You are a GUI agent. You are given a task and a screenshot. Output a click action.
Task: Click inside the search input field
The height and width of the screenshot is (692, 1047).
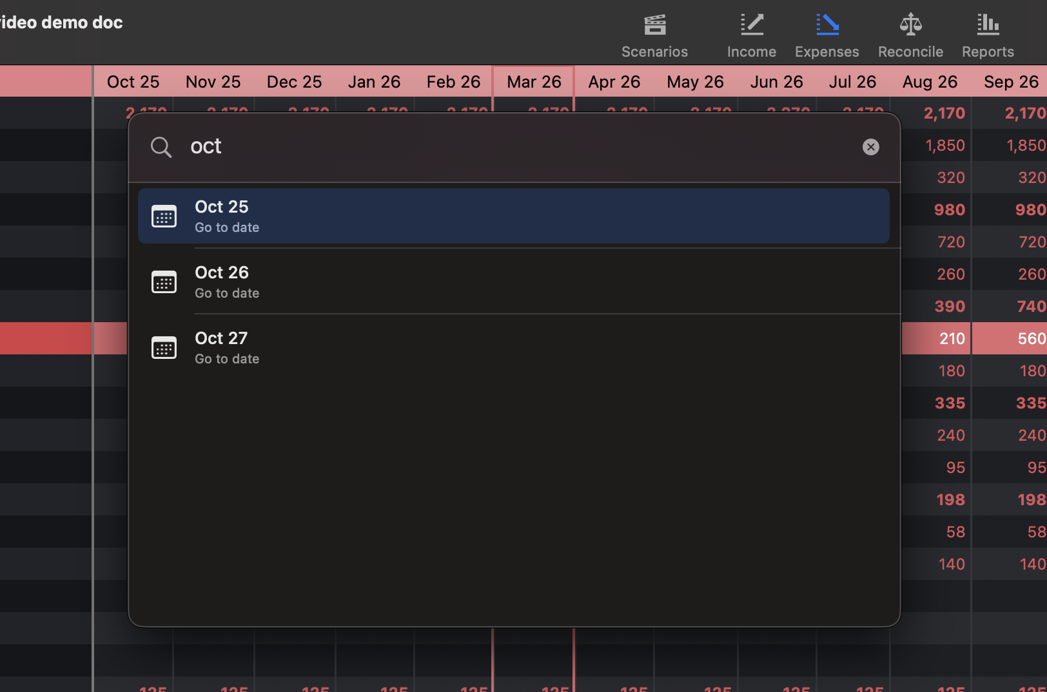tap(451, 147)
